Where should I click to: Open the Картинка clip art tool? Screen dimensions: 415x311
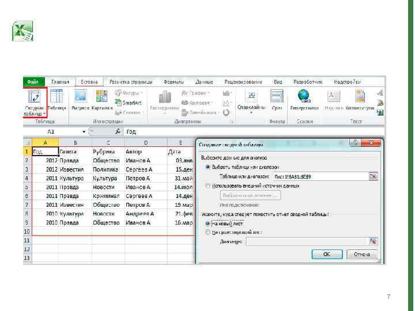102,100
